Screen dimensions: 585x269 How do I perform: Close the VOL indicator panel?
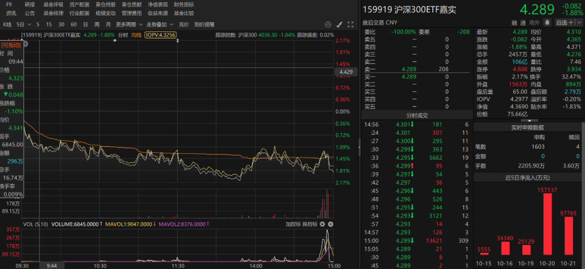[330, 224]
